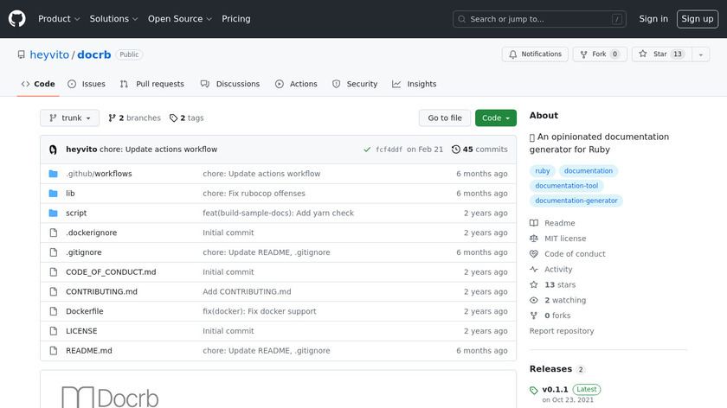
Task: Click heyvito avatar in latest commit row
Action: 53,150
